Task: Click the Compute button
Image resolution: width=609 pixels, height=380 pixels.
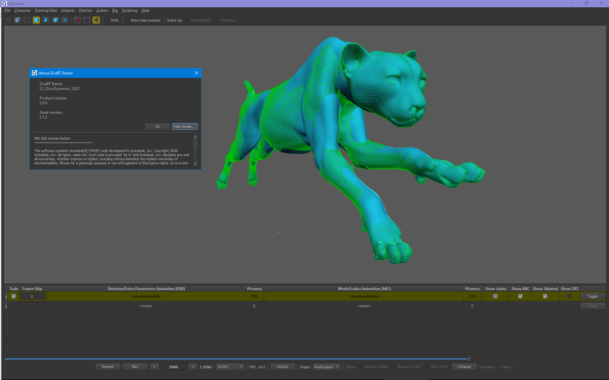Action: (x=464, y=367)
